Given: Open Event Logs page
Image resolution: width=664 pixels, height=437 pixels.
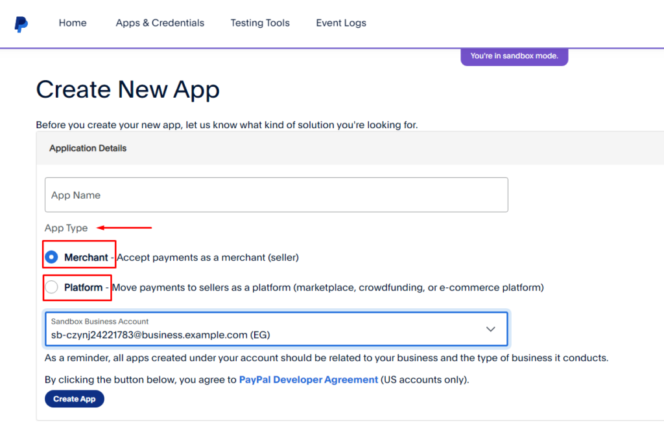Looking at the screenshot, I should [x=341, y=23].
